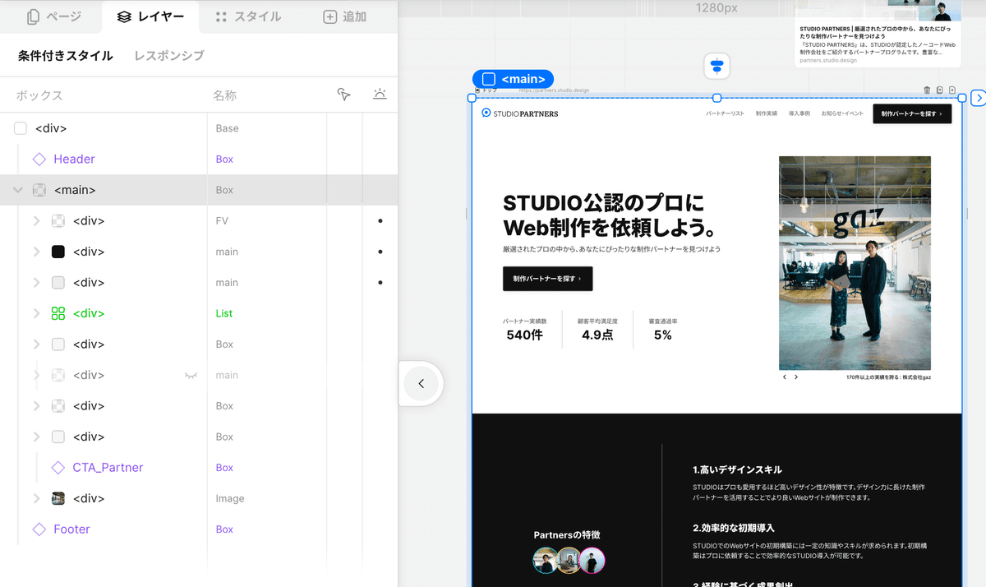
Task: Click the green grid icon of List div
Action: pos(58,313)
